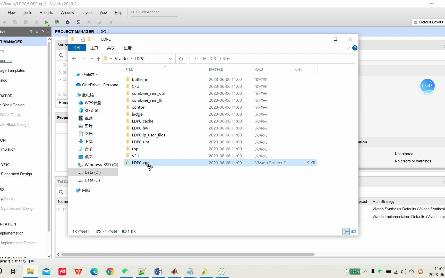445x278 pixels.
Task: Click the Sigma reports icon in Vivado toolbar
Action: pos(78,22)
